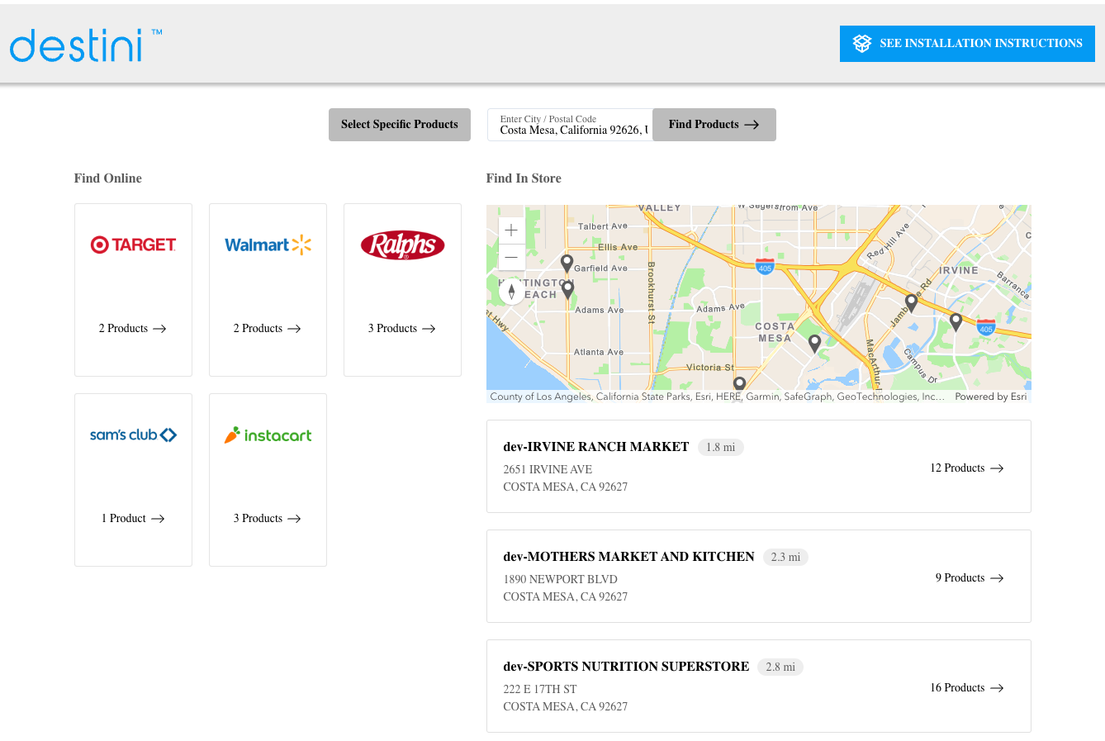Click the 222 E 17TH ST address
Viewport: 1105px width, 741px height.
539,689
